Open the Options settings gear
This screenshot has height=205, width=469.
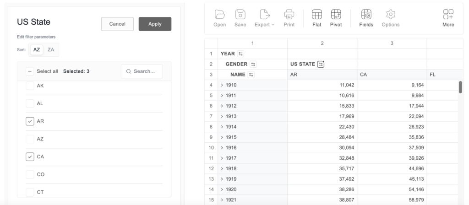coord(391,18)
